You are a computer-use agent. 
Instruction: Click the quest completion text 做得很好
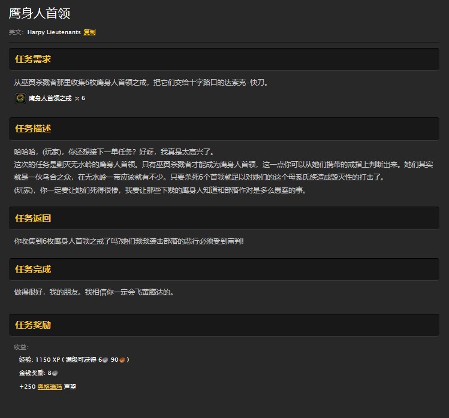point(94,292)
